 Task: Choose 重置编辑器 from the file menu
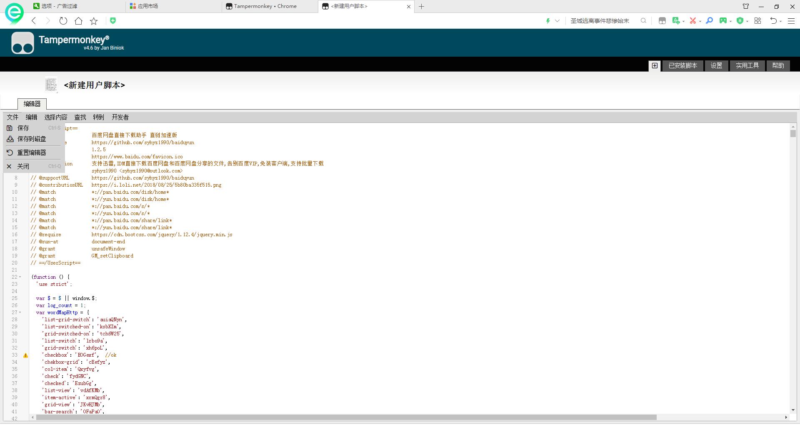[x=34, y=153]
